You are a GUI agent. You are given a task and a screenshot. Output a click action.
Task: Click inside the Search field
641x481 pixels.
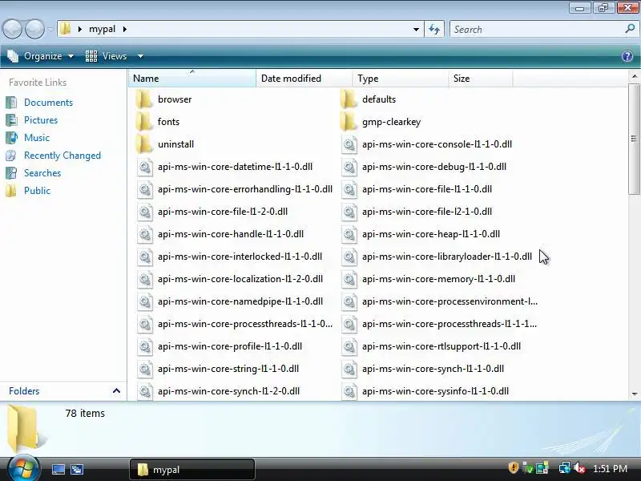point(538,29)
